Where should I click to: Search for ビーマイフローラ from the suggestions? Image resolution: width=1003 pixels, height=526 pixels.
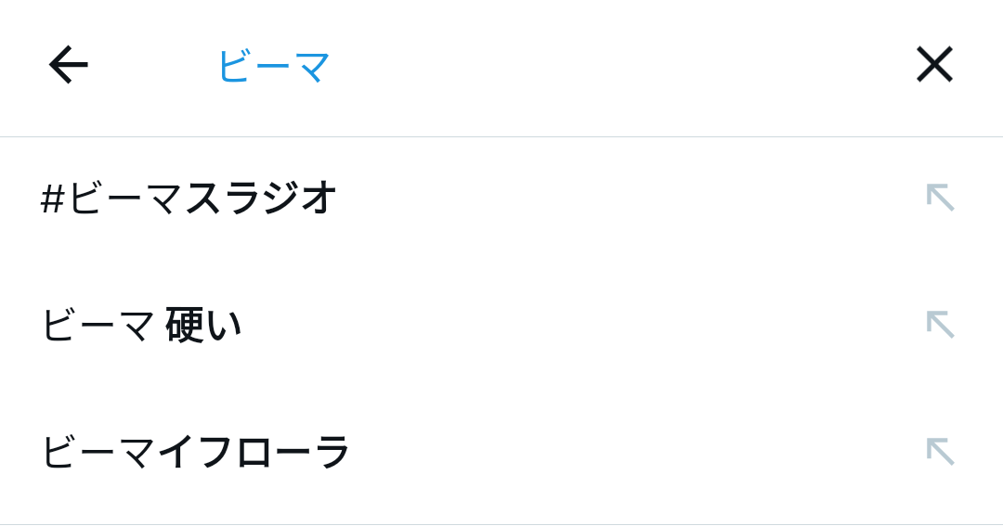point(195,452)
